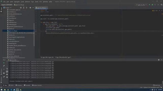Open the Run menu
Image resolution: width=163 pixels, height=91 pixels.
(33, 2)
